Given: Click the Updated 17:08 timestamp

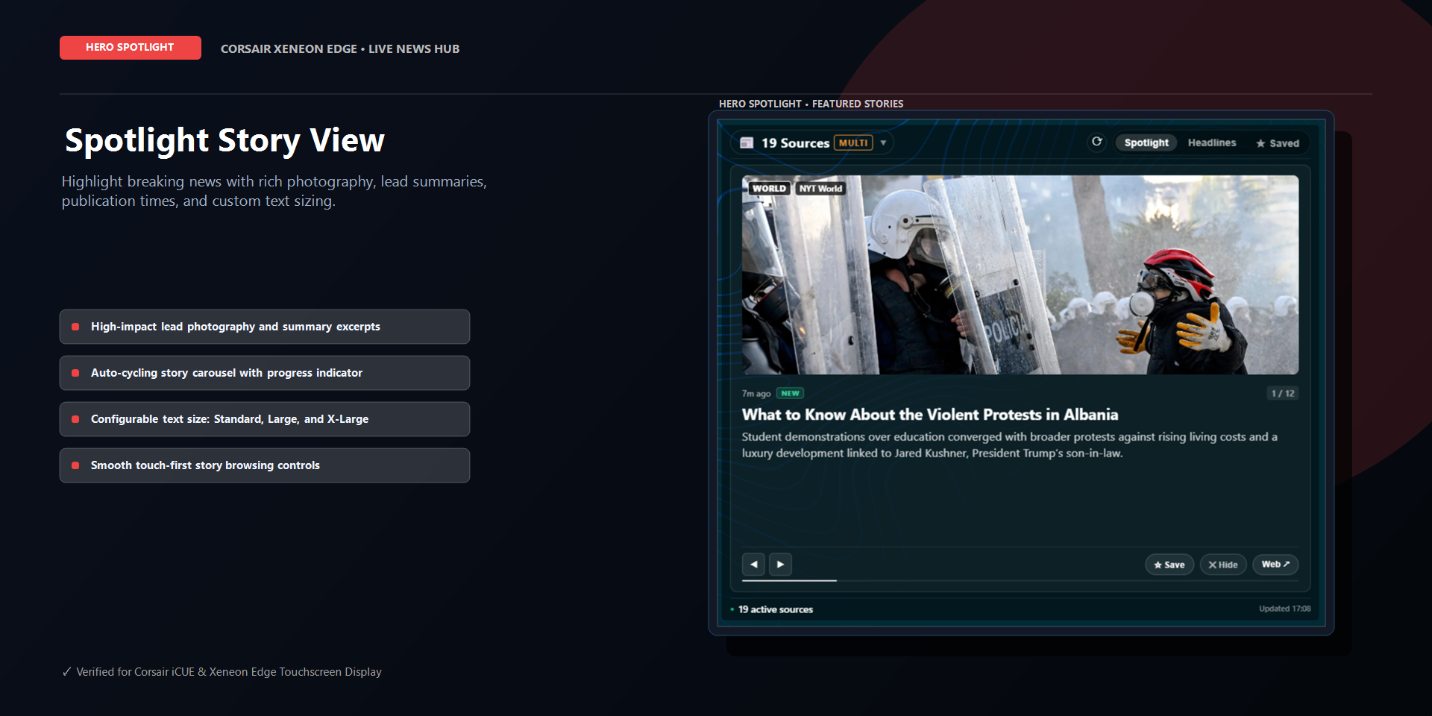Looking at the screenshot, I should (1284, 609).
